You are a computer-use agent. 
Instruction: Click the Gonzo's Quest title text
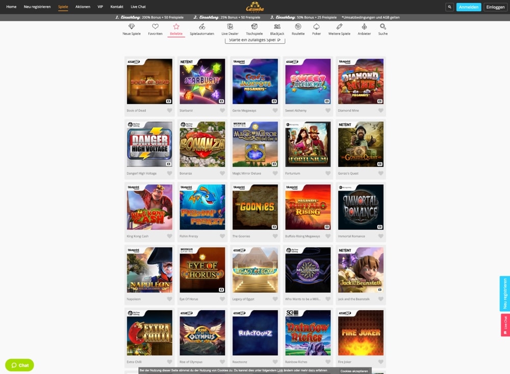coord(348,173)
